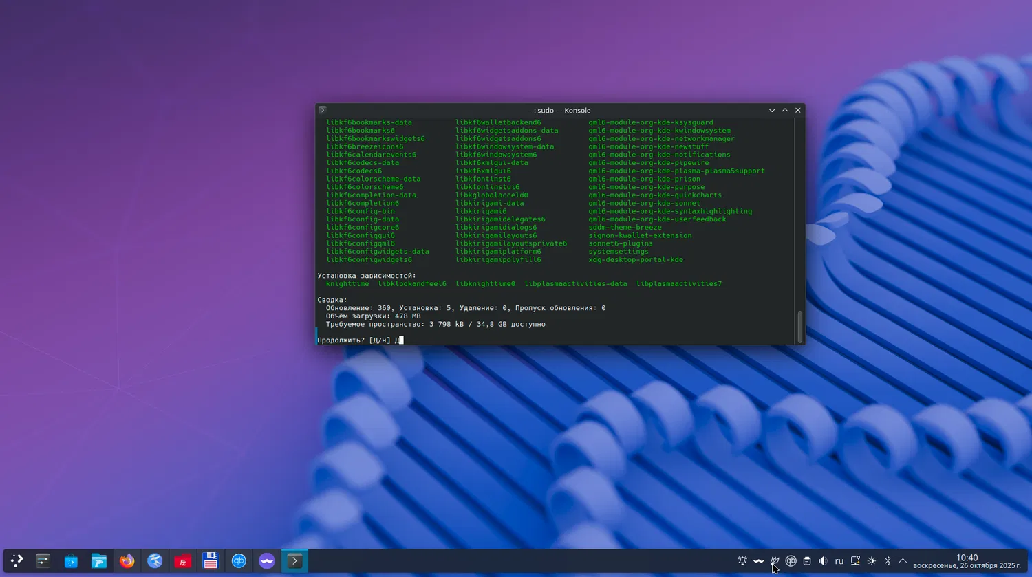Switch to the Konsole taskbar entry
1032x577 pixels.
point(294,561)
